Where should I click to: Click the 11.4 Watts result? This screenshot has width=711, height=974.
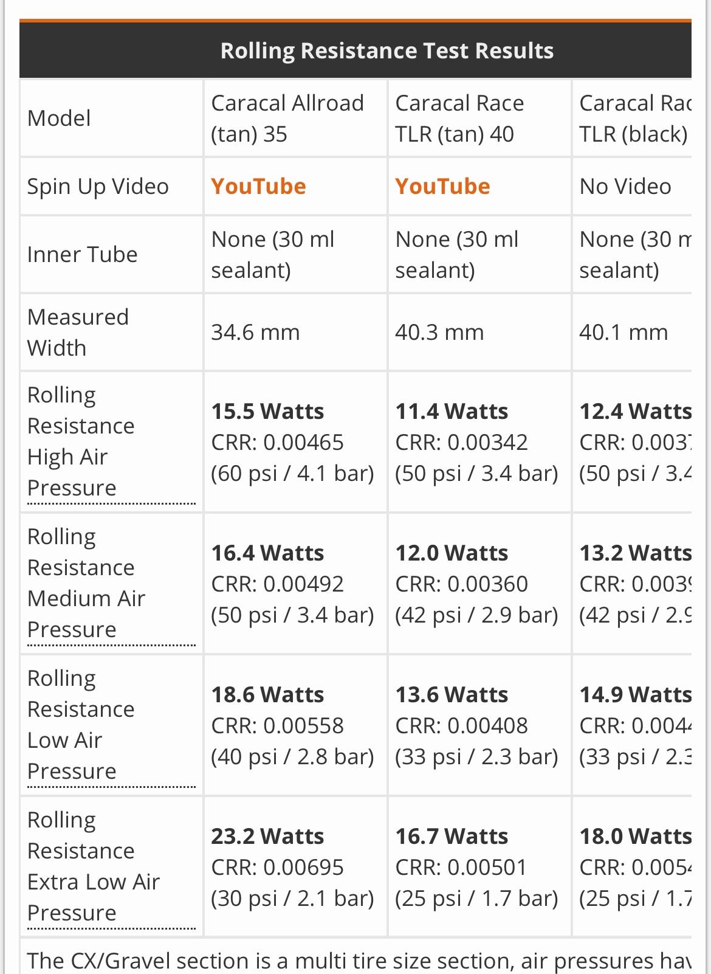(452, 412)
